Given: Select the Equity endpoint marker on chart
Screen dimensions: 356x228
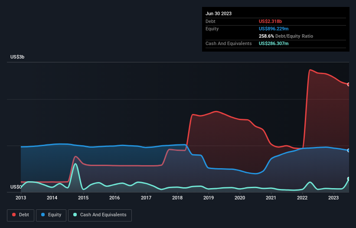Looking at the screenshot, I should 349,150.
